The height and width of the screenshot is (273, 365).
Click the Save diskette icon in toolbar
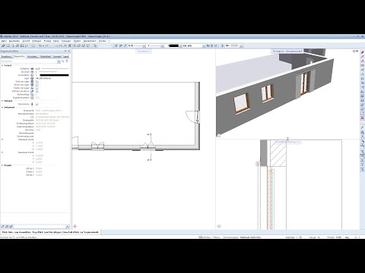(22, 45)
